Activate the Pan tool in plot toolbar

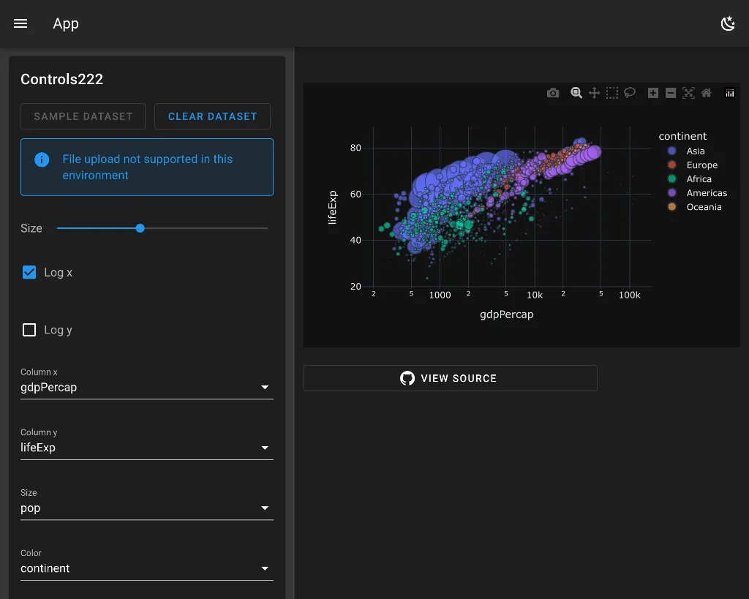pyautogui.click(x=594, y=93)
